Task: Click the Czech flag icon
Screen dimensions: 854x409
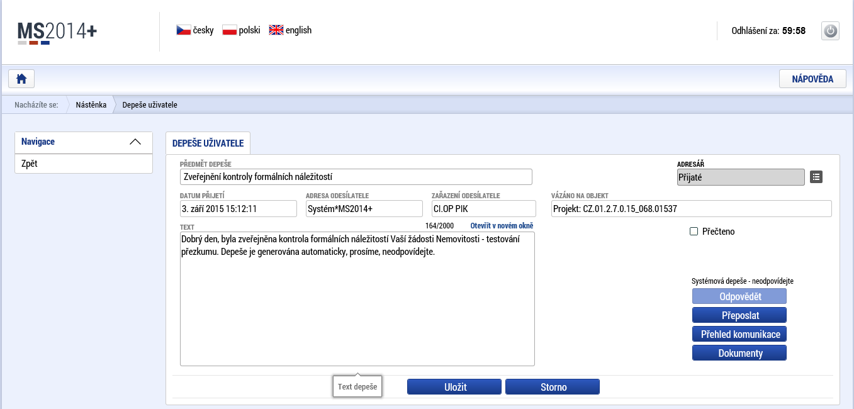Action: [x=184, y=30]
